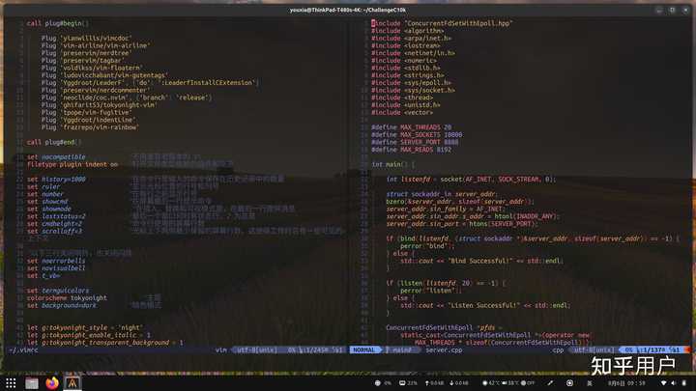Image resolution: width=696 pixels, height=391 pixels.
Task: Launch Firefox from the dock
Action: 52,383
